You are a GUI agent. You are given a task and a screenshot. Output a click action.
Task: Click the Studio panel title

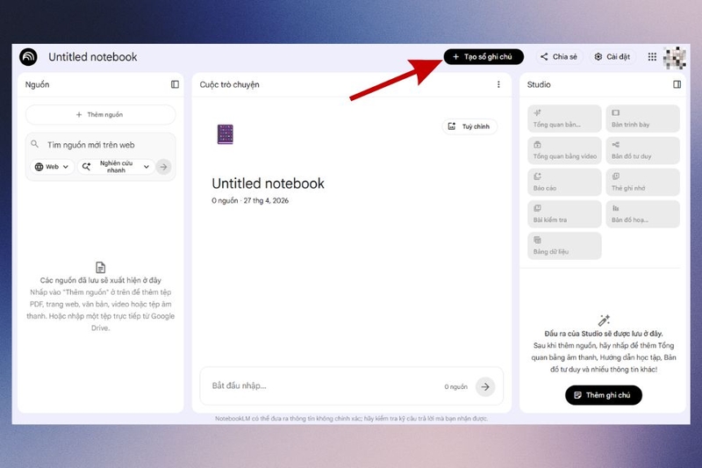(x=539, y=84)
